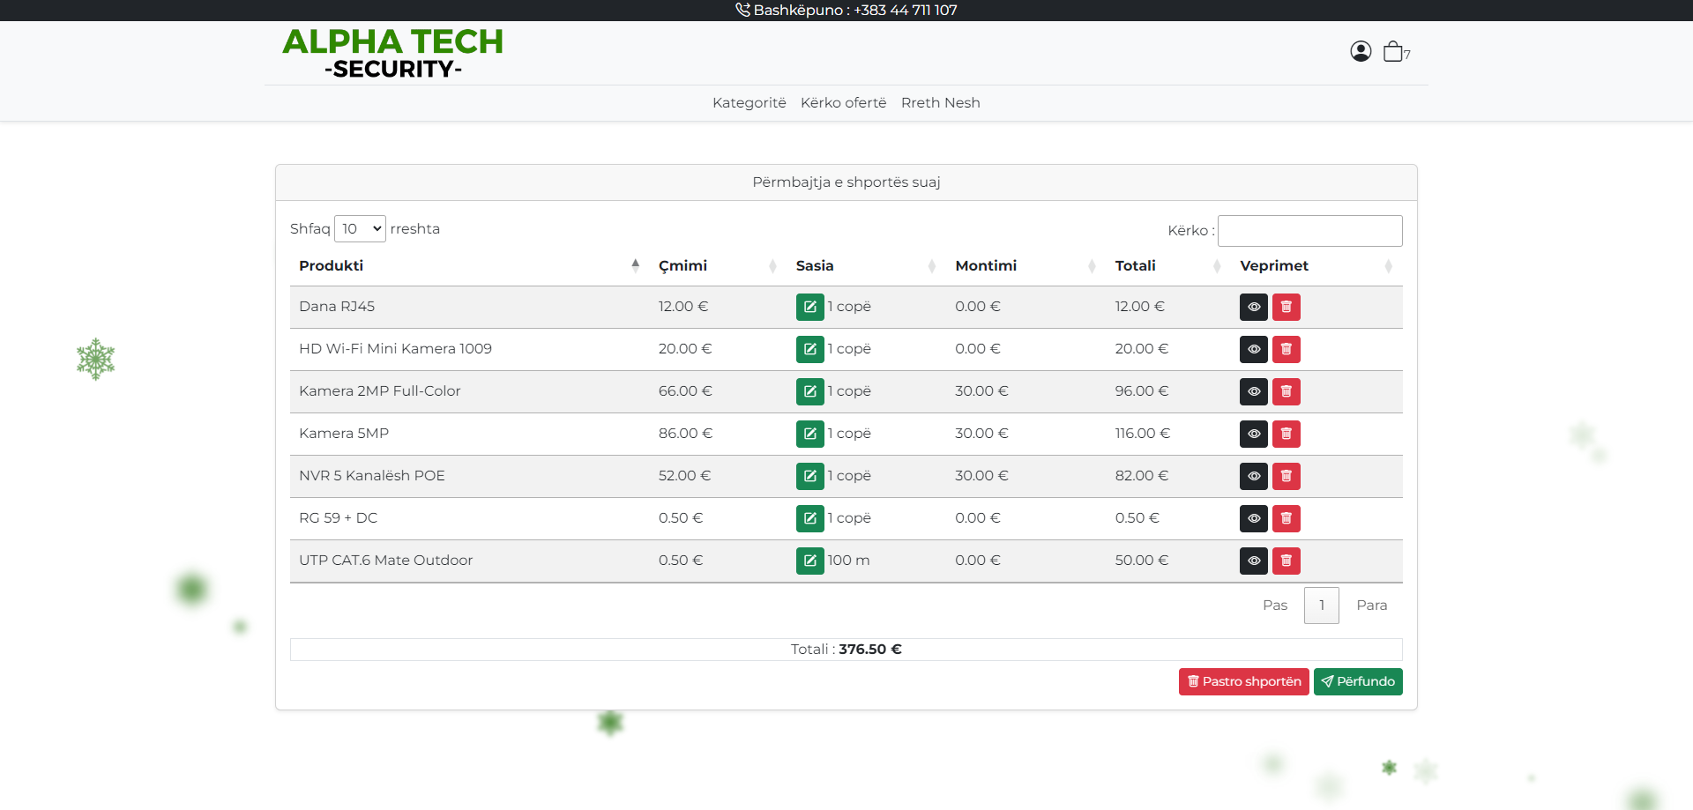Show details for UTP CAT.6 Mate Outdoor

(x=1253, y=561)
